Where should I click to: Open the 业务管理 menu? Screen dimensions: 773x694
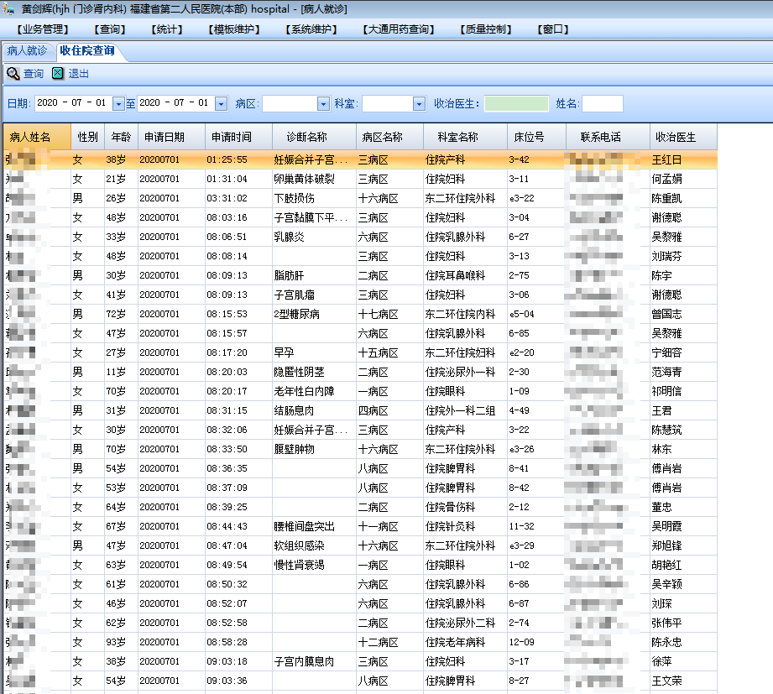[x=43, y=29]
